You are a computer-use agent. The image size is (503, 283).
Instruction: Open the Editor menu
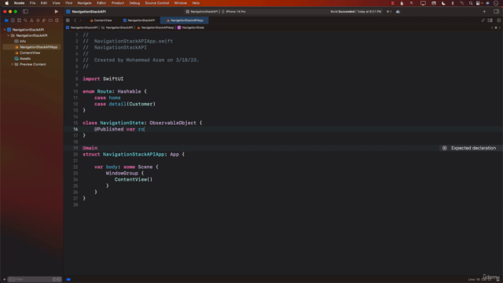click(x=101, y=3)
